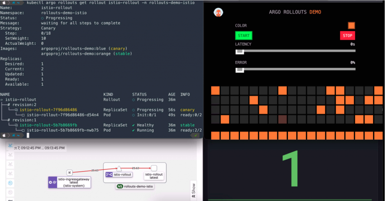Screen dimensions: 385x201
Task: Click the circle status icon before Init:0/1
Action: tap(133, 115)
